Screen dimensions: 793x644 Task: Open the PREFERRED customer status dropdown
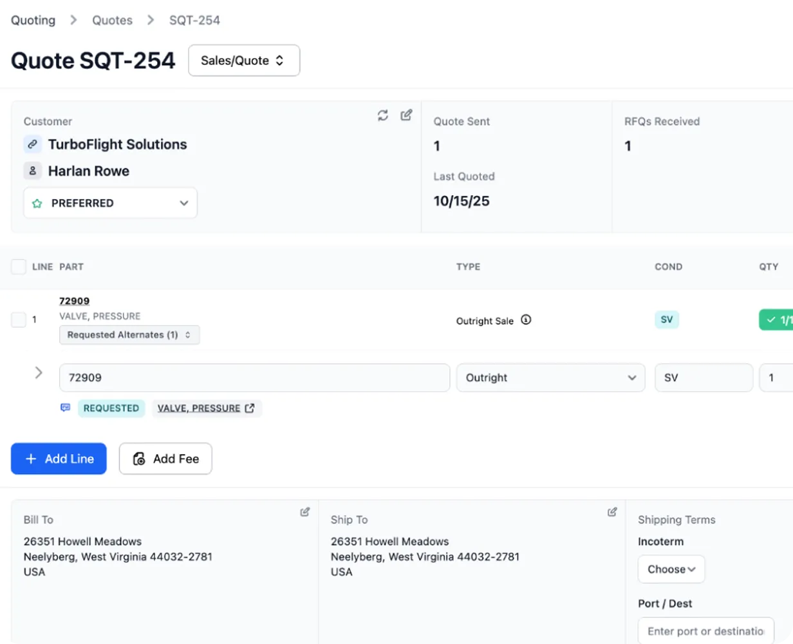click(x=109, y=202)
